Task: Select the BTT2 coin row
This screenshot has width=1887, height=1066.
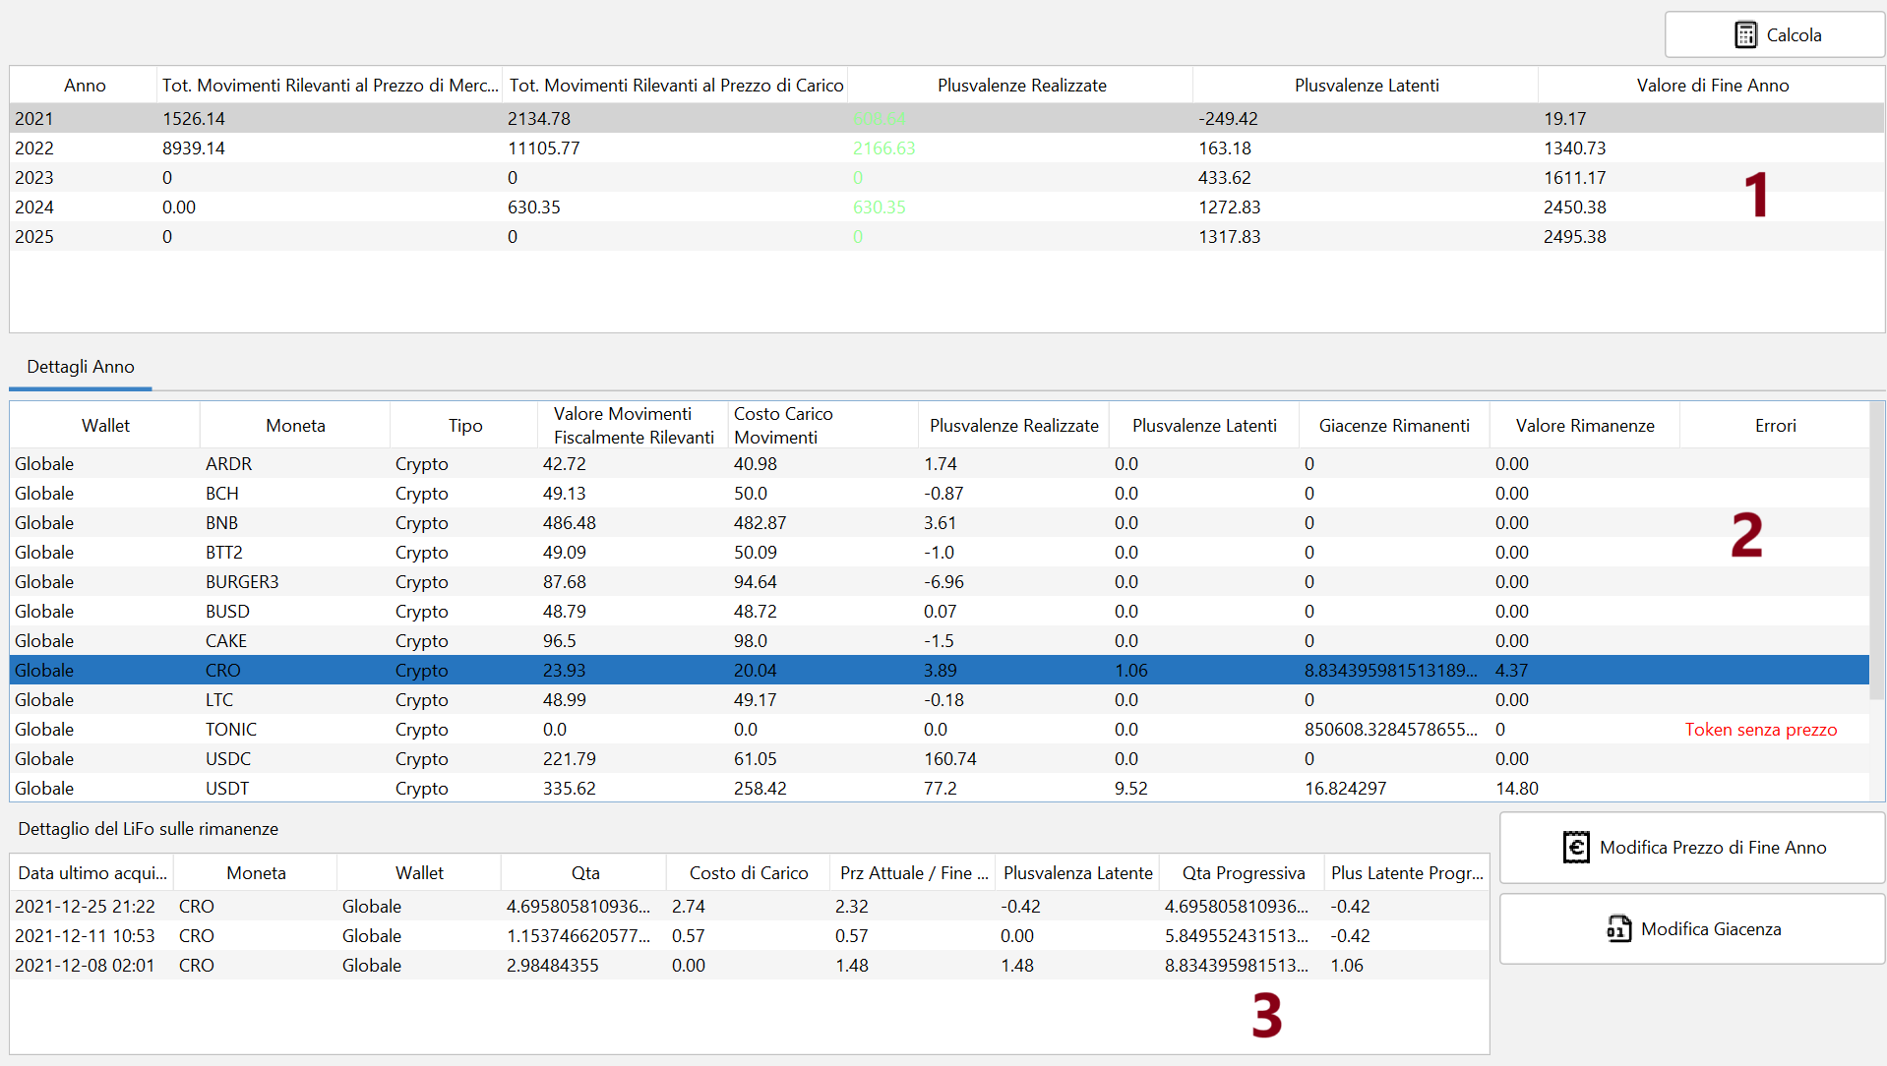Action: (x=940, y=553)
